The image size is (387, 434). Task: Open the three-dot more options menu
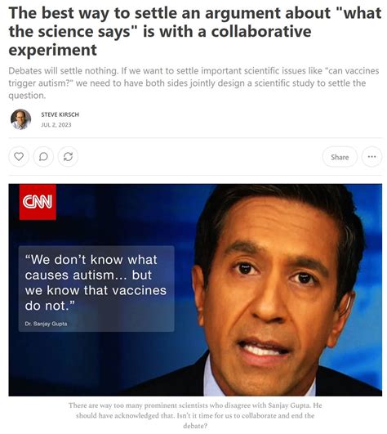point(371,157)
